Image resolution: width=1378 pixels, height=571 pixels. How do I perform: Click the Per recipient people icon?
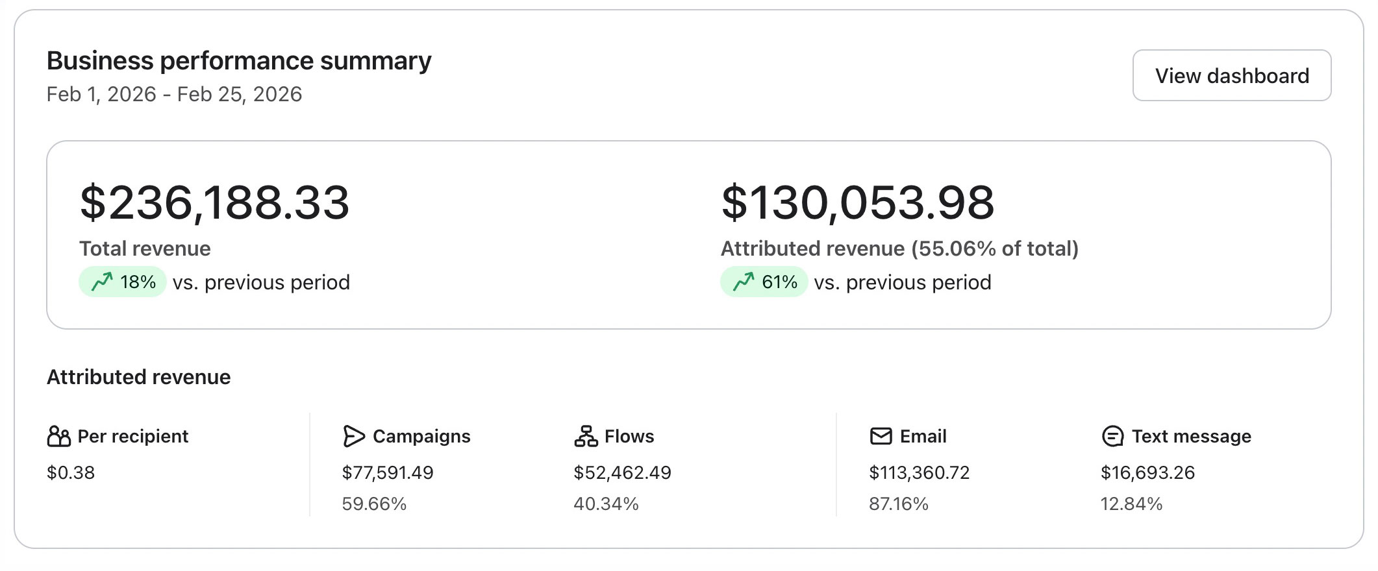coord(58,436)
